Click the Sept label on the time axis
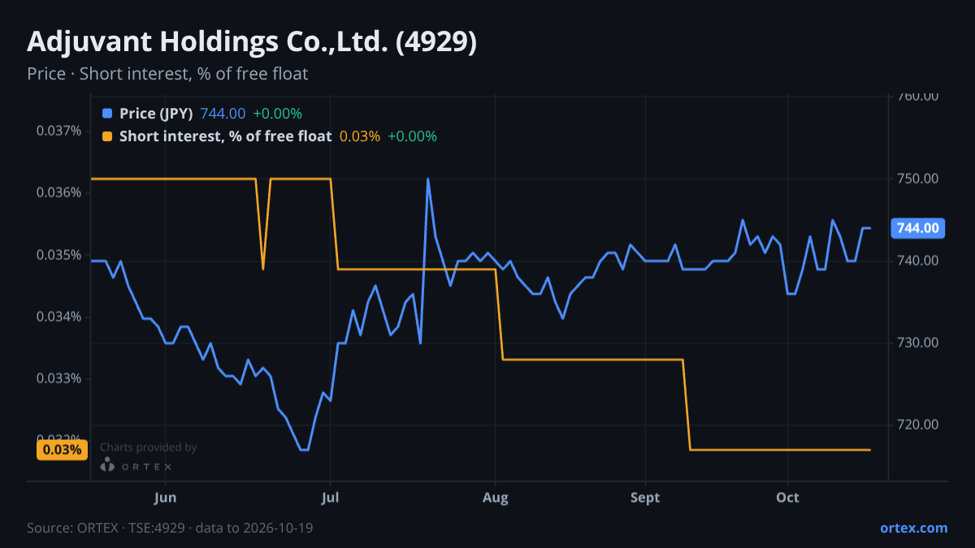975x548 pixels. coord(645,497)
